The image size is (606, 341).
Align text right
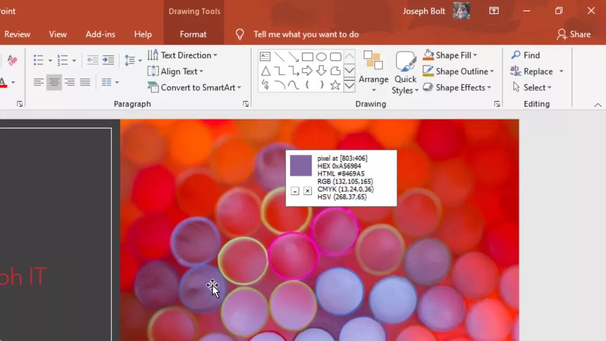tap(70, 82)
